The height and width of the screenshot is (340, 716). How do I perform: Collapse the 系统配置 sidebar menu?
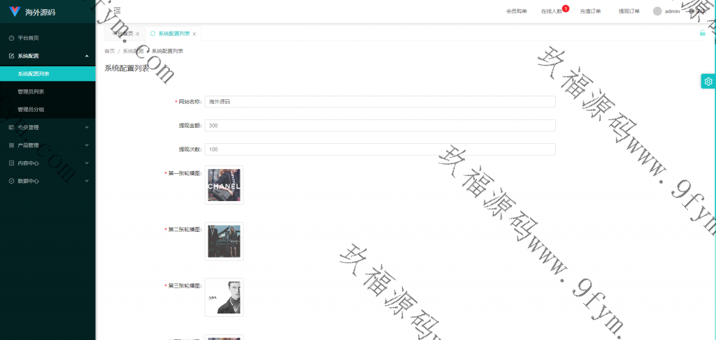87,56
